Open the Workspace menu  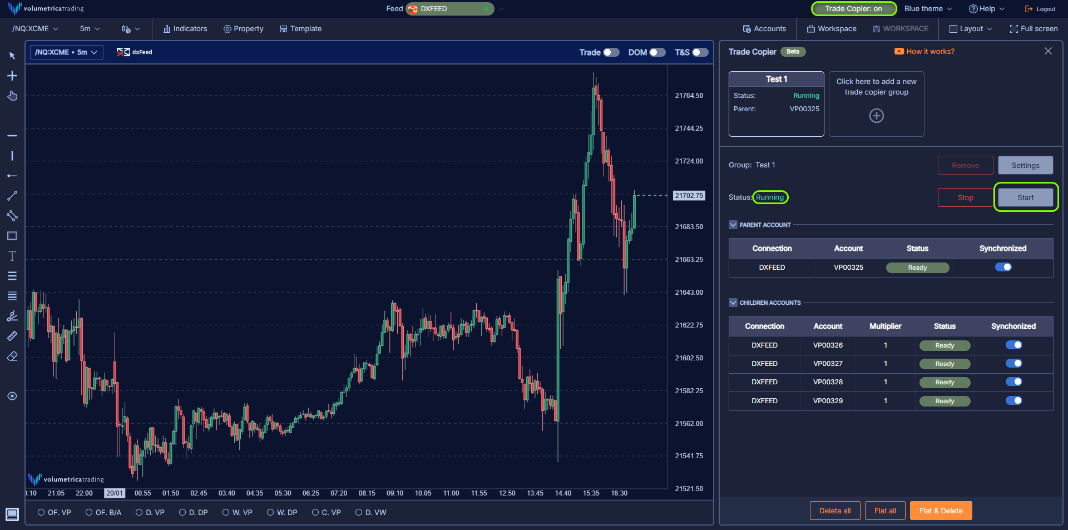click(832, 29)
